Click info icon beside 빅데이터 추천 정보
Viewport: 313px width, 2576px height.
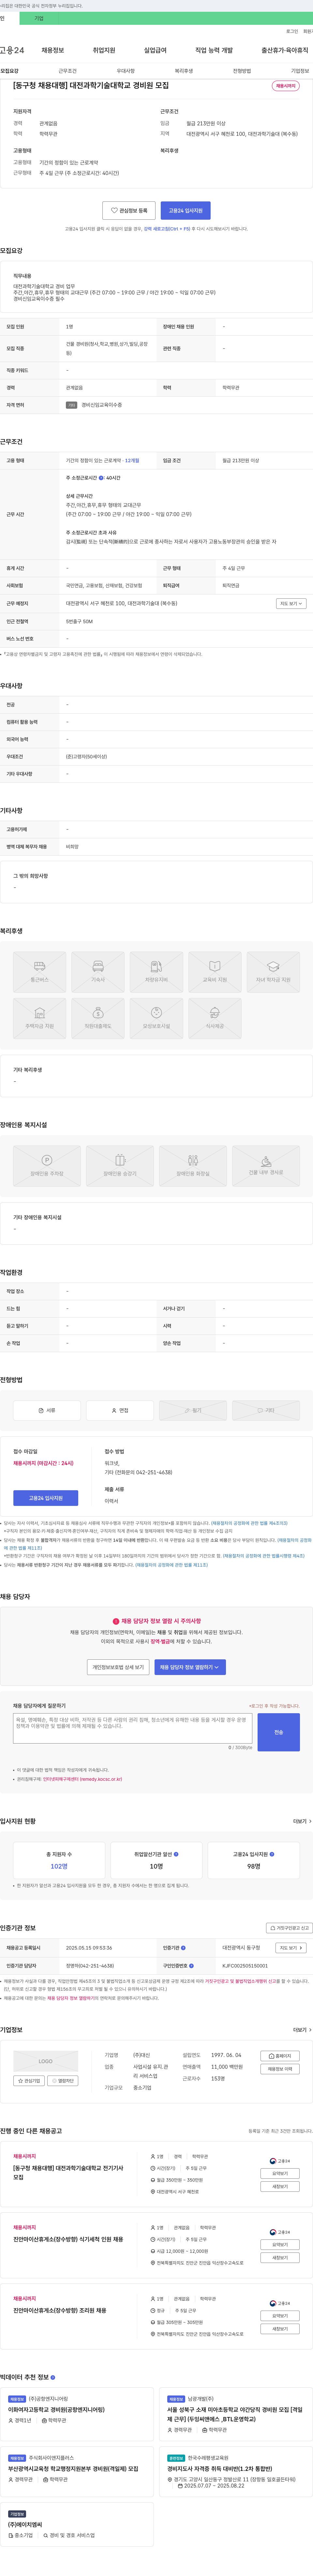[53, 2377]
